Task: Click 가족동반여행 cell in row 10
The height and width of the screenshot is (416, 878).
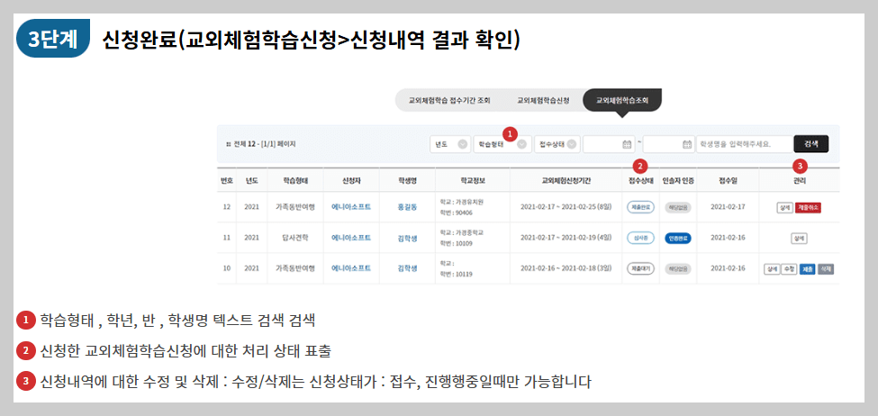Action: click(x=295, y=268)
